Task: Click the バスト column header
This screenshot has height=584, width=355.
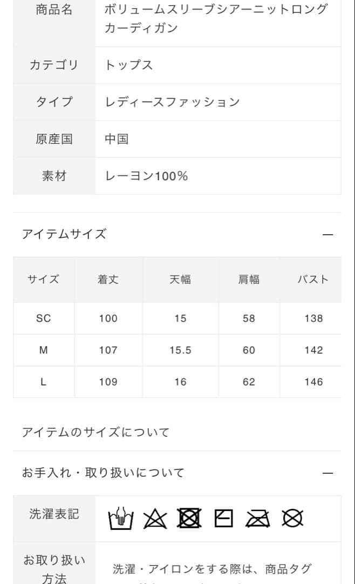Action: [313, 280]
